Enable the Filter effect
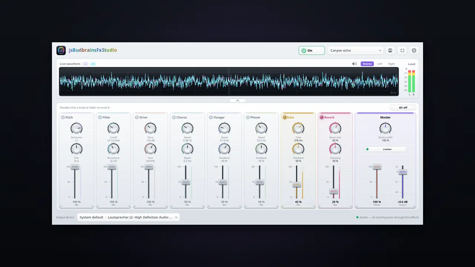Viewport: 475px width, 267px height. [x=100, y=118]
